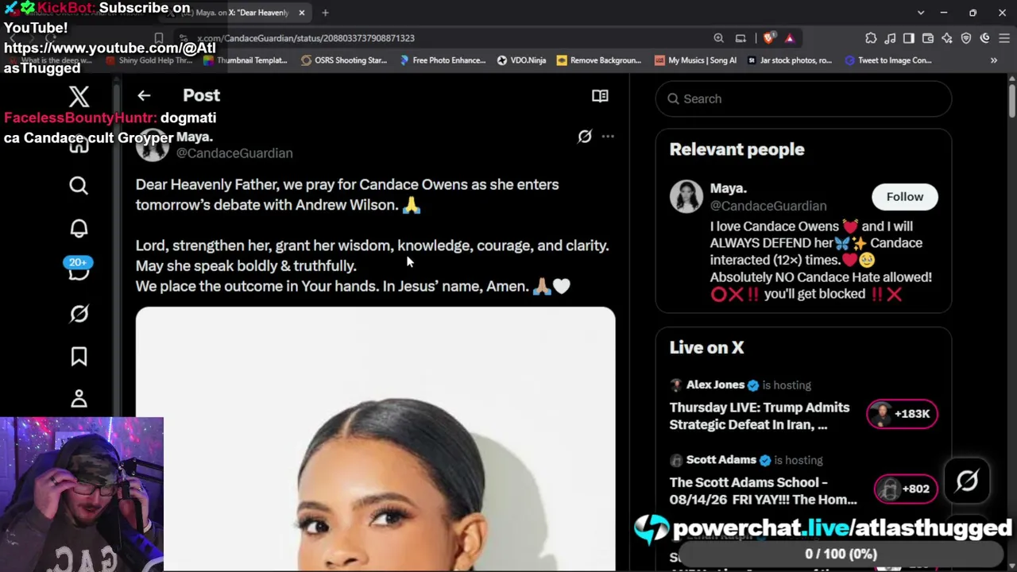Close the Maya. on X tab
The width and height of the screenshot is (1017, 572).
[302, 13]
